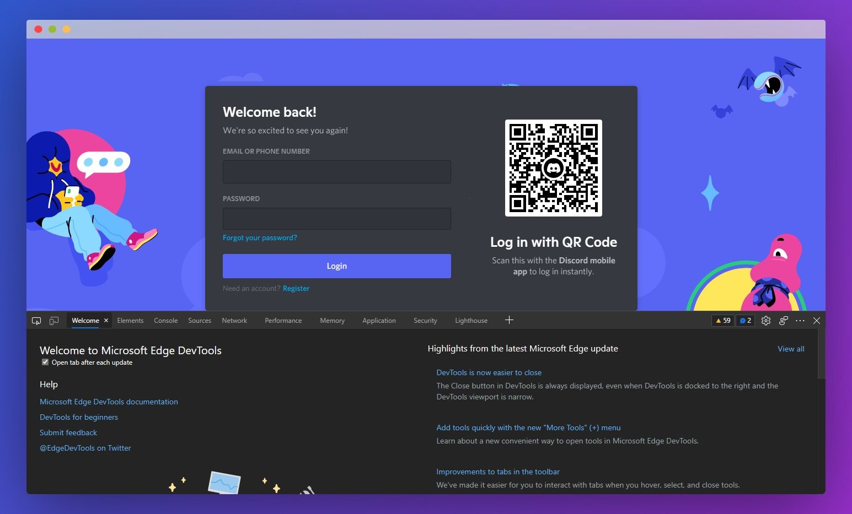Select the Memory tab
The width and height of the screenshot is (852, 514).
pyautogui.click(x=333, y=321)
